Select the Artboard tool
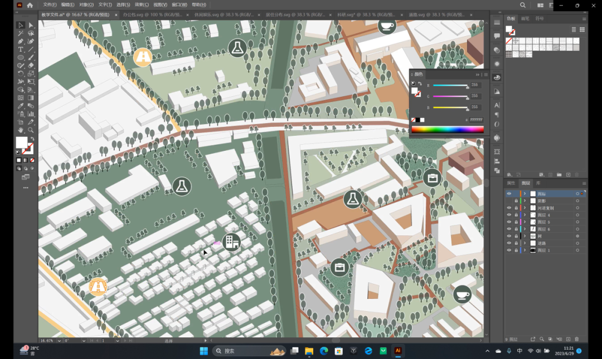The image size is (602, 359). pos(21,122)
